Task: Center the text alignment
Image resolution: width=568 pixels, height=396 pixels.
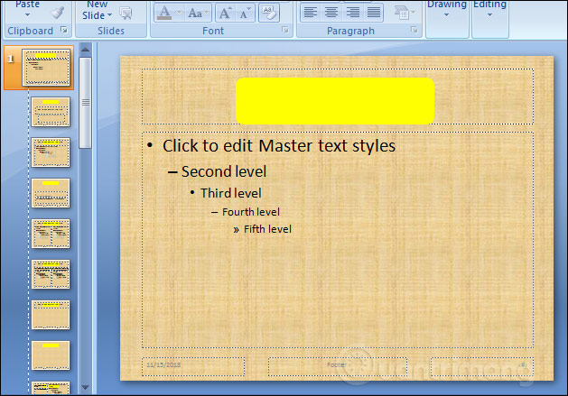Action: pos(331,13)
